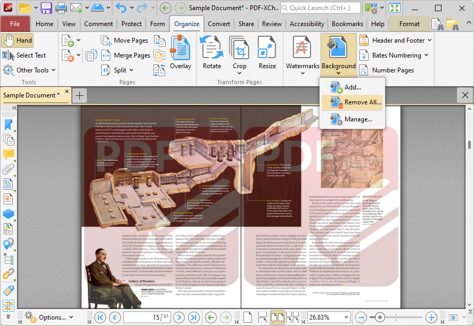Image resolution: width=474 pixels, height=326 pixels.
Task: Click the zoom out minus button
Action: point(361,317)
